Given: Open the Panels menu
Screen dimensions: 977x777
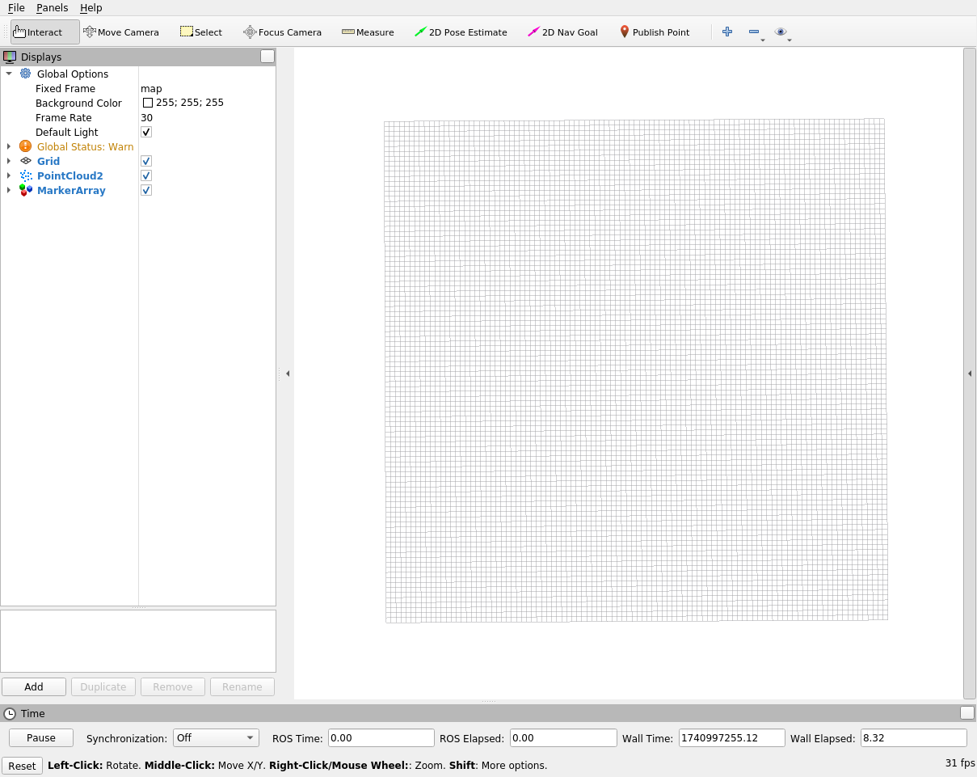Looking at the screenshot, I should point(53,7).
